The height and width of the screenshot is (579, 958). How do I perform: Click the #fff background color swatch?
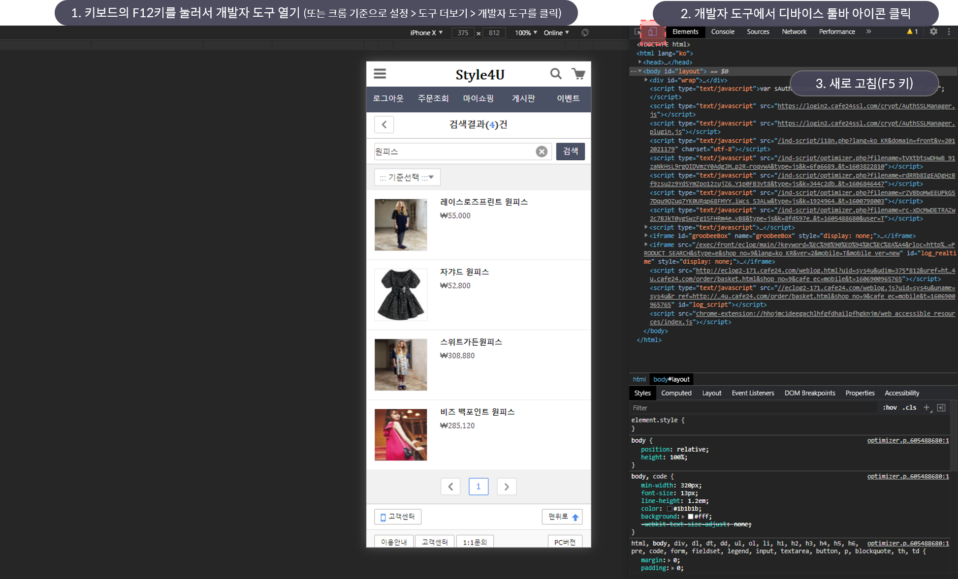690,517
